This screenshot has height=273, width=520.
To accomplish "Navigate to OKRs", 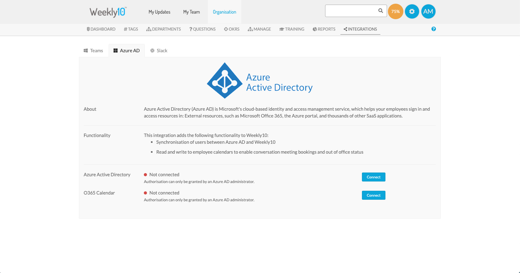I will coord(232,29).
